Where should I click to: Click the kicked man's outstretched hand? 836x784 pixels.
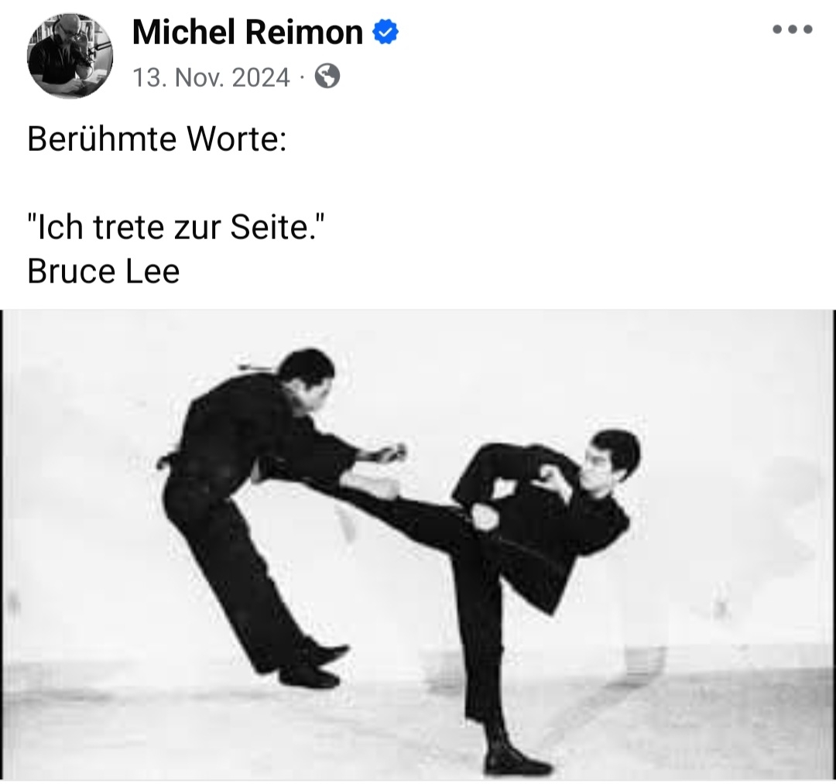click(x=388, y=453)
